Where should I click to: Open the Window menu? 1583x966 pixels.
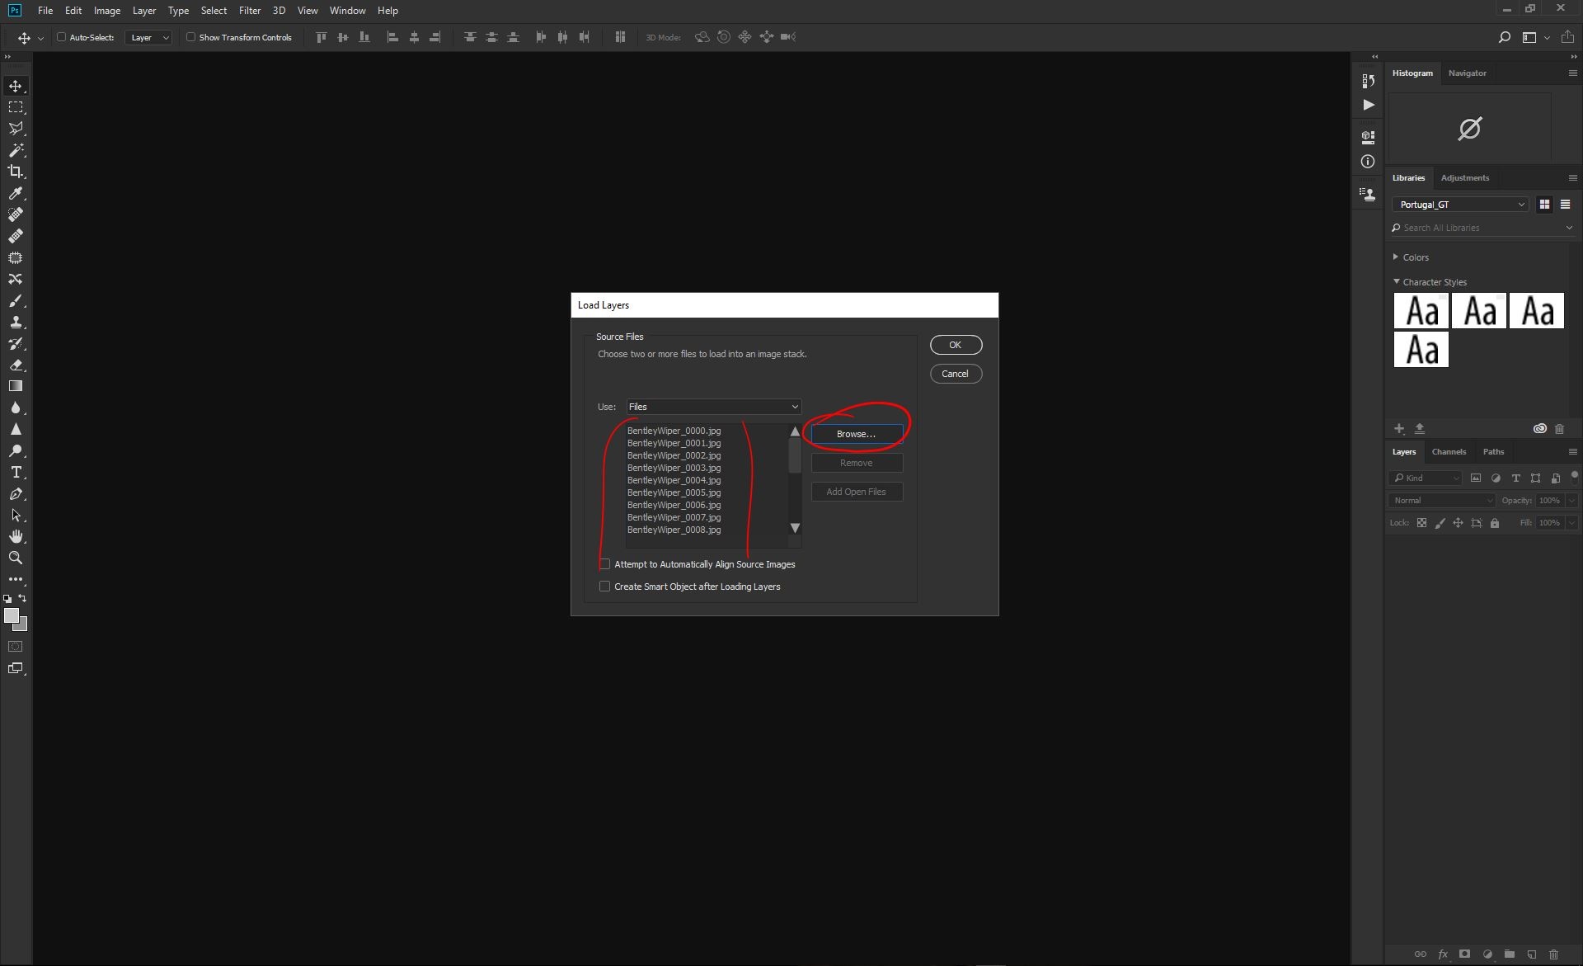(347, 11)
